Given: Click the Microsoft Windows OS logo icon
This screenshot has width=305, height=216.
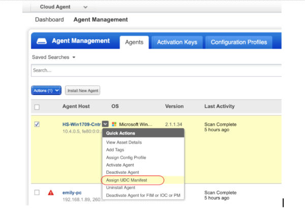Looking at the screenshot, I should pyautogui.click(x=114, y=124).
